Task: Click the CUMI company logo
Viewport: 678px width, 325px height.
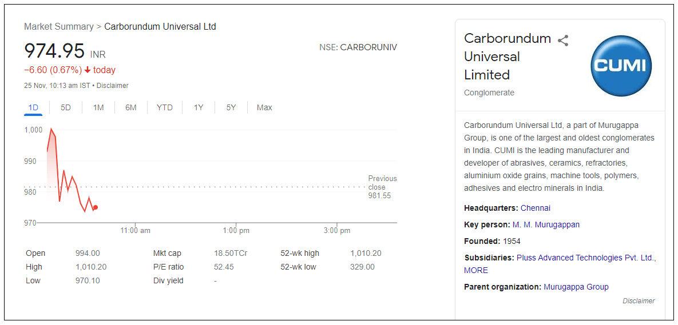Action: 621,66
